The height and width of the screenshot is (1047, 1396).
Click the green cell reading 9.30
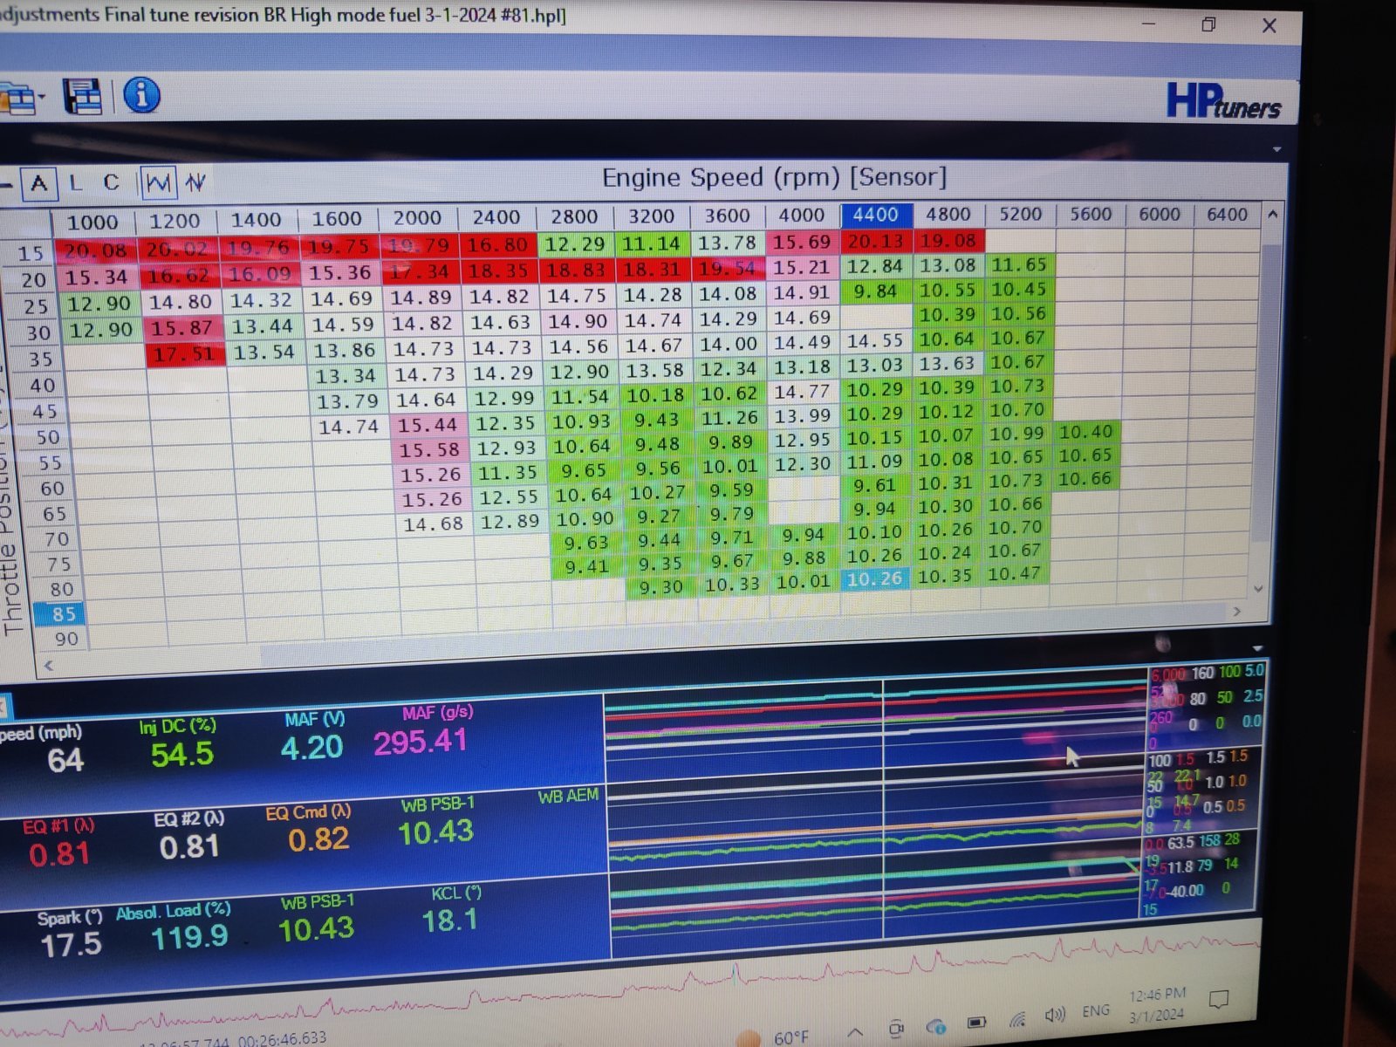coord(660,588)
